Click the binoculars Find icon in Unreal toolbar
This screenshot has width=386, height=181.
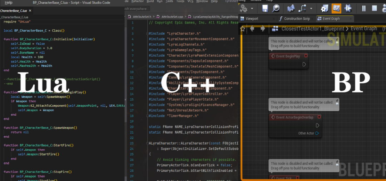coord(291,9)
